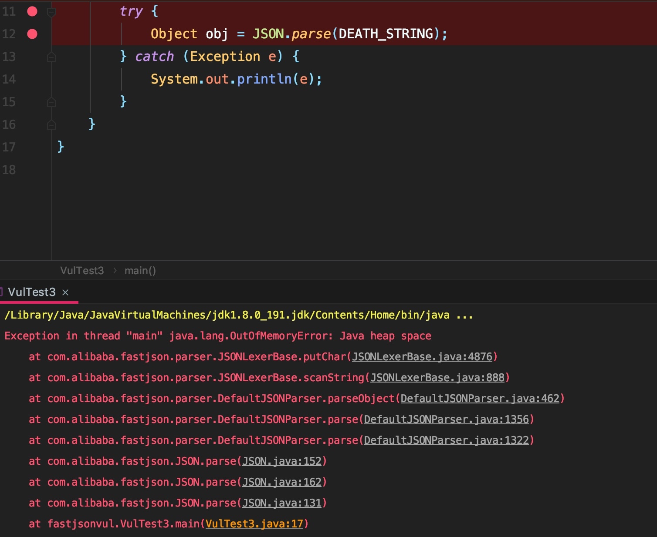Click the obj variable on line 12
The width and height of the screenshot is (657, 537).
tap(217, 34)
